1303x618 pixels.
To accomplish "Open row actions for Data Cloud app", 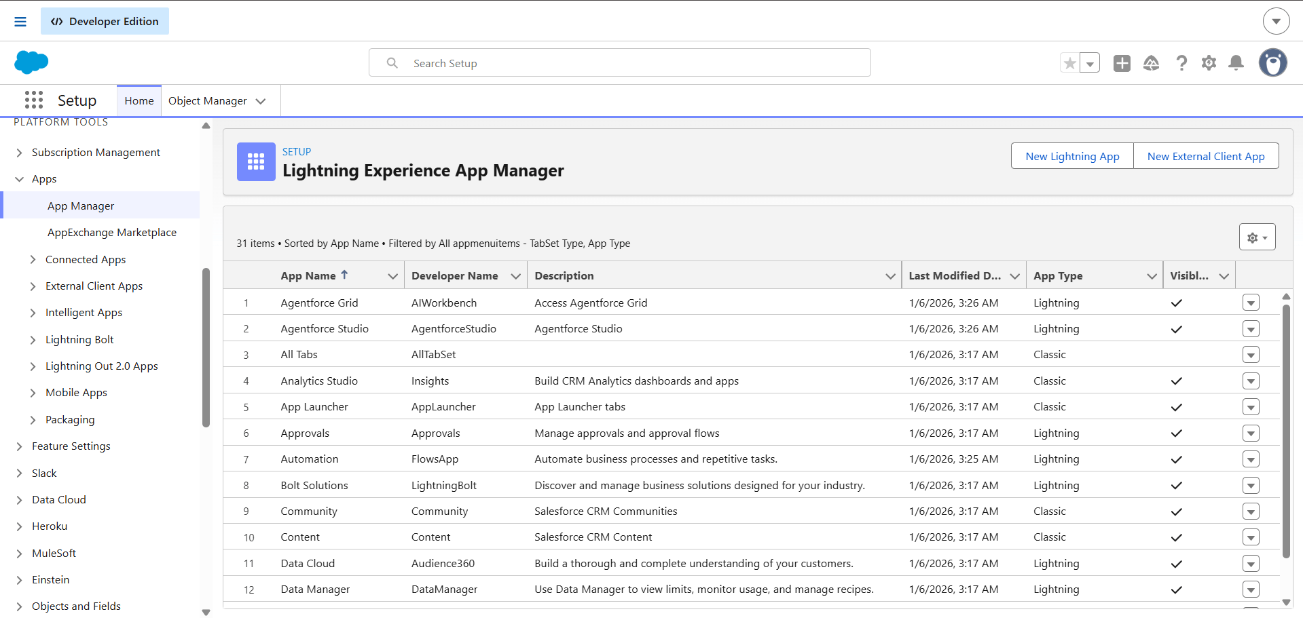I will (1251, 563).
